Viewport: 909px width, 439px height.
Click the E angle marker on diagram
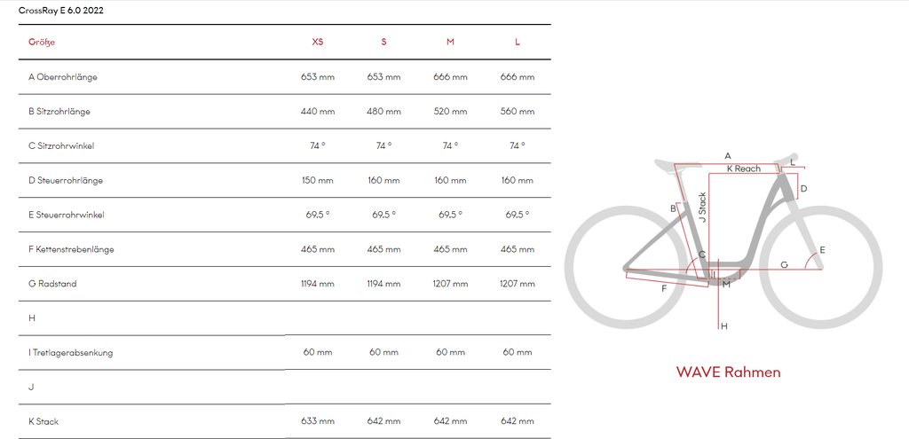tap(822, 250)
